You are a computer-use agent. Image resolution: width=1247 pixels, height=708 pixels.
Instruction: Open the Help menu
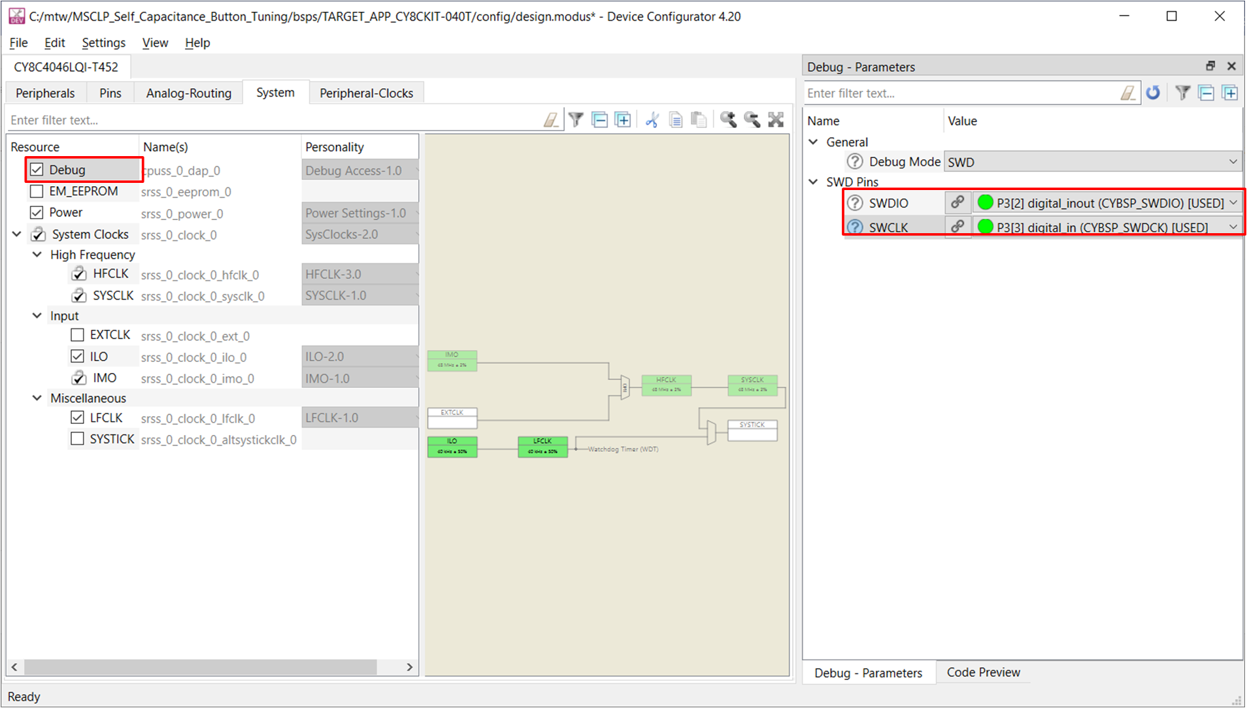click(197, 42)
